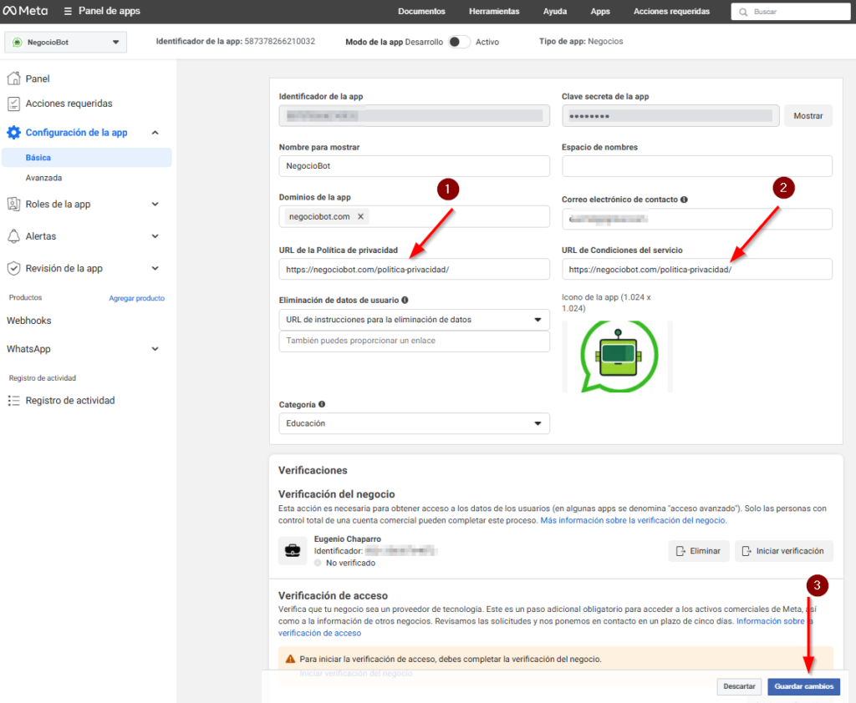Click the Iniciar verificación button
The width and height of the screenshot is (856, 703).
[783, 551]
